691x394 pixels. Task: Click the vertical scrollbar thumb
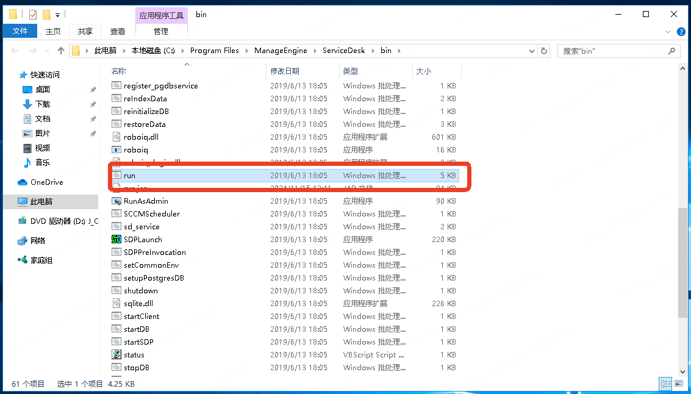pos(682,262)
